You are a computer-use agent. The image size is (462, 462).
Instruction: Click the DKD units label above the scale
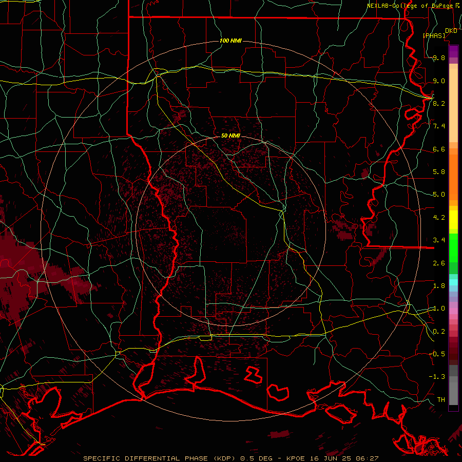pos(451,31)
